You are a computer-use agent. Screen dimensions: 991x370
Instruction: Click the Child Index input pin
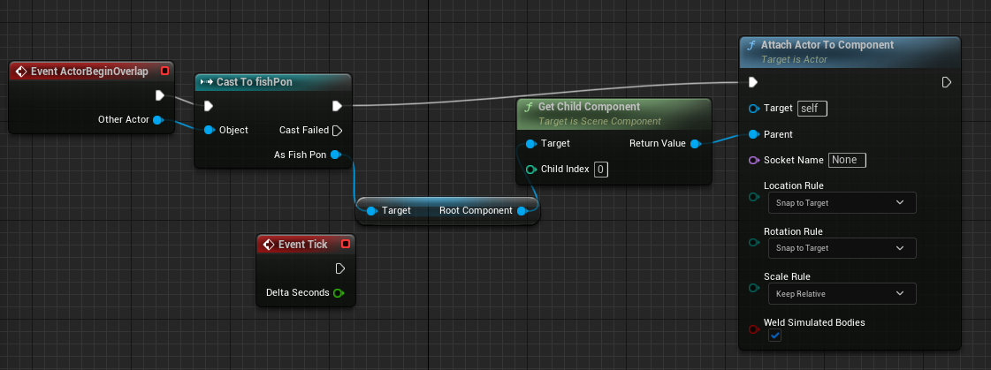(531, 170)
